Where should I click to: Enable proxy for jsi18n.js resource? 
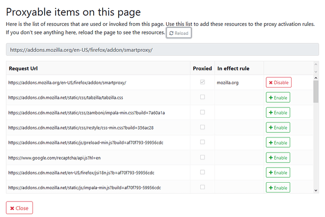[x=278, y=173]
